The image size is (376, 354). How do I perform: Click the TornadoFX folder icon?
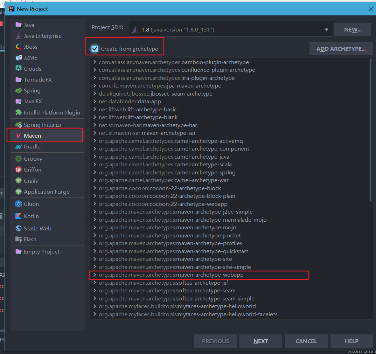[19, 79]
